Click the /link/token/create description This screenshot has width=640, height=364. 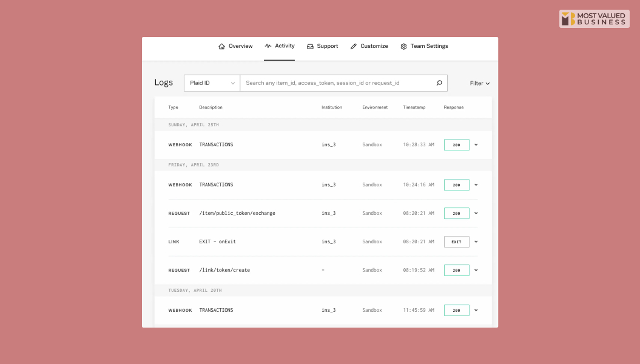(224, 270)
